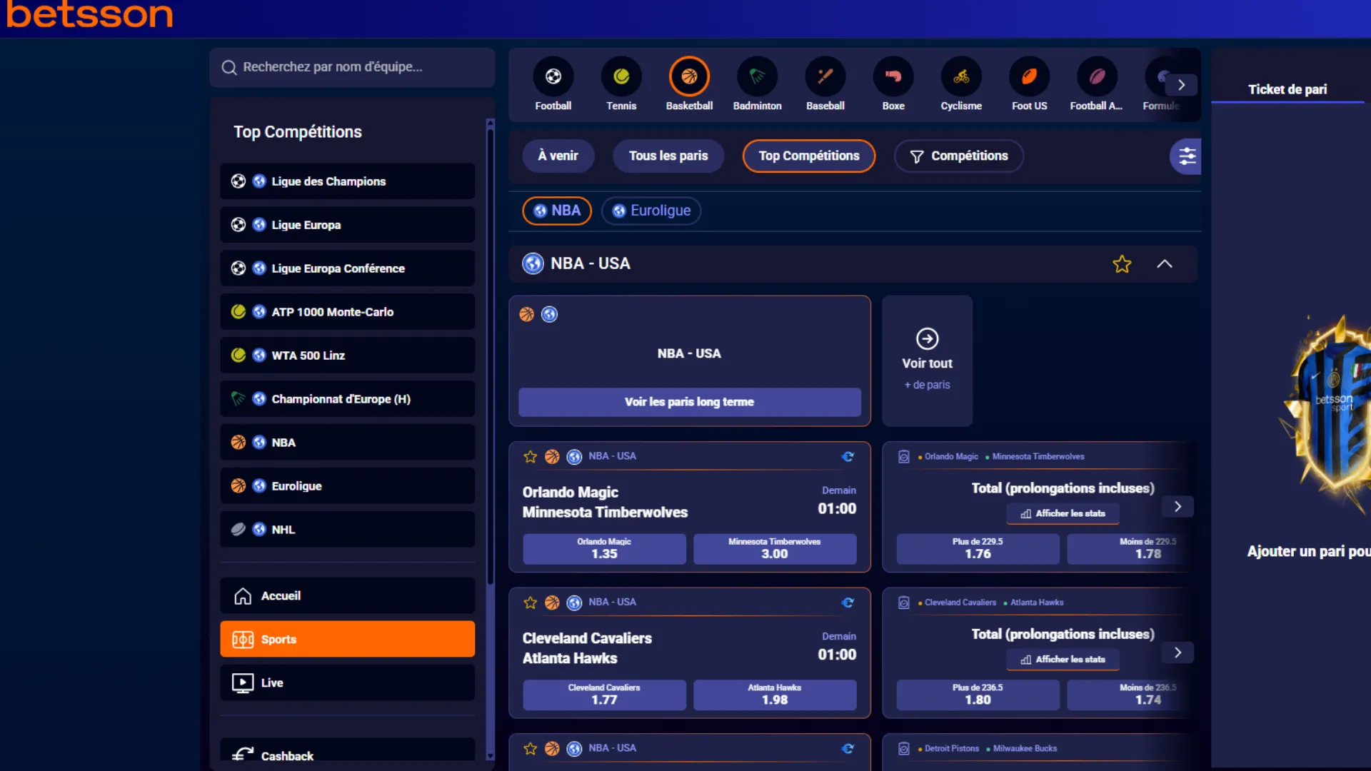Select the Euroligue competition tab
The width and height of the screenshot is (1371, 771).
click(x=651, y=211)
